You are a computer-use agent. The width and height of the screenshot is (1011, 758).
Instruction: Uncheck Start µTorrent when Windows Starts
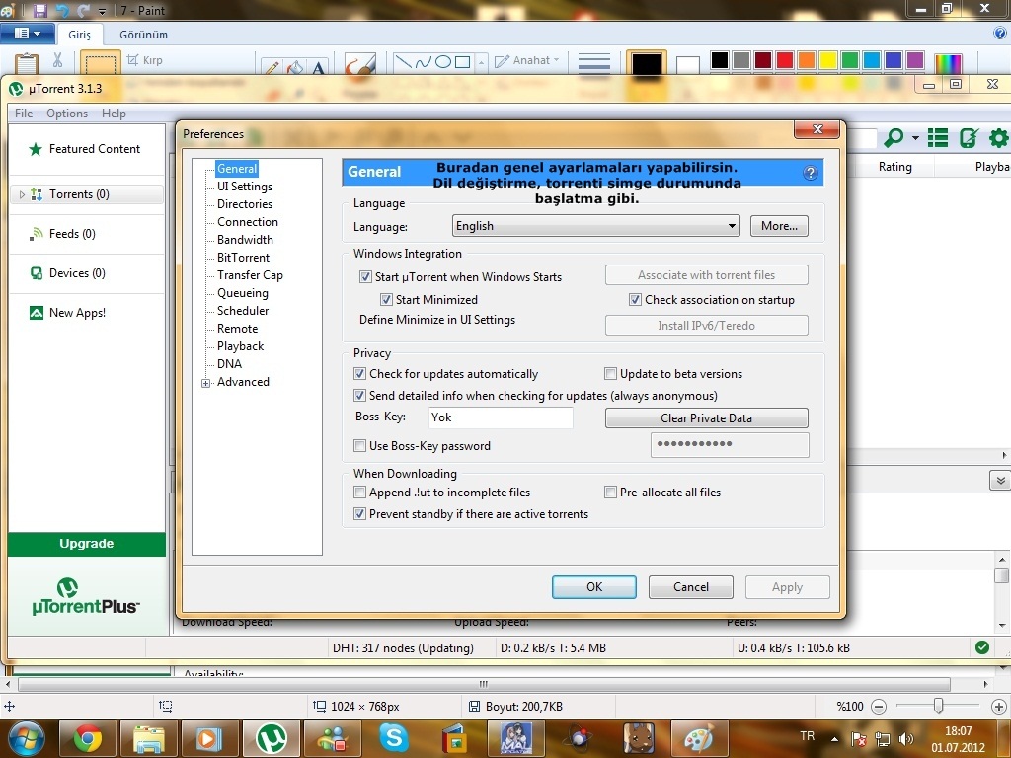point(365,277)
